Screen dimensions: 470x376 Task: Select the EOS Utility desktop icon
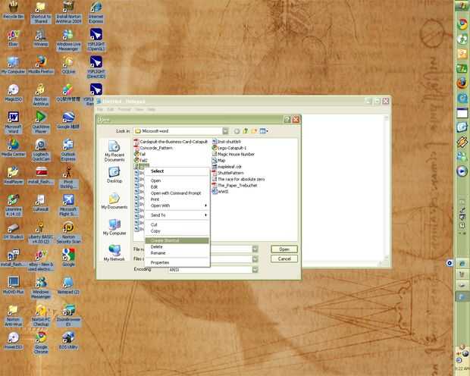[68, 340]
